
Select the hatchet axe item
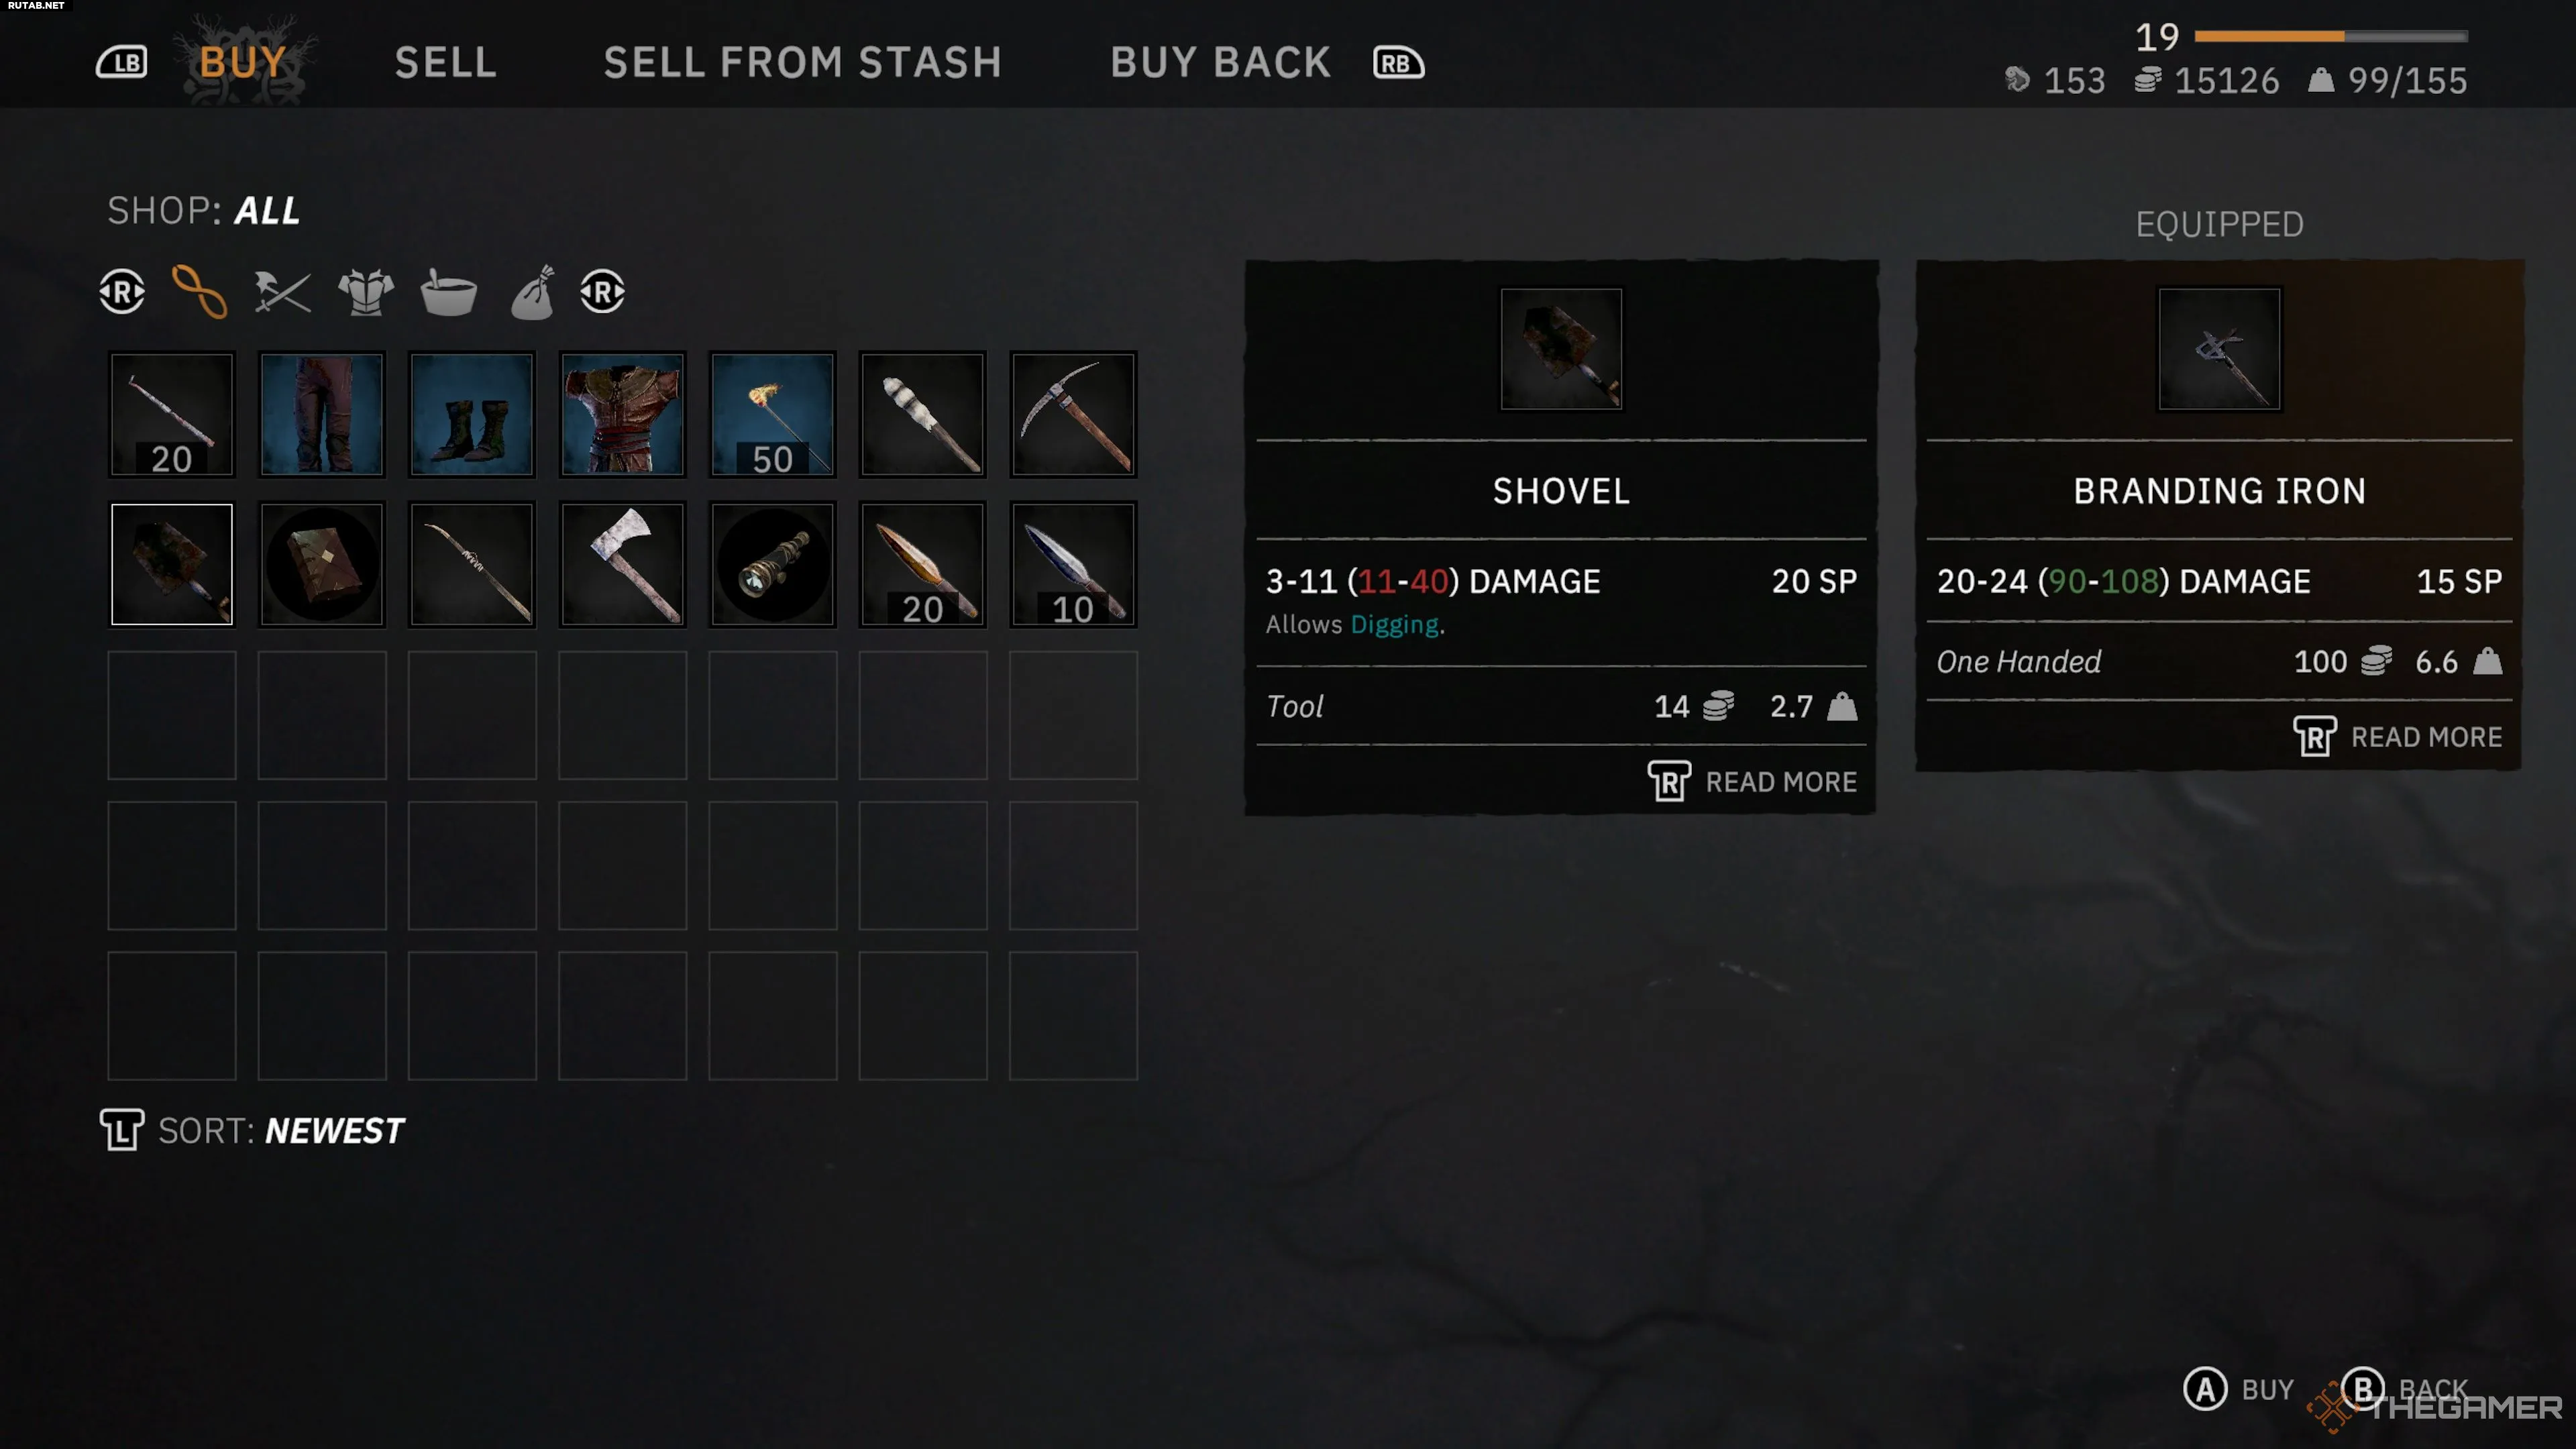coord(622,565)
